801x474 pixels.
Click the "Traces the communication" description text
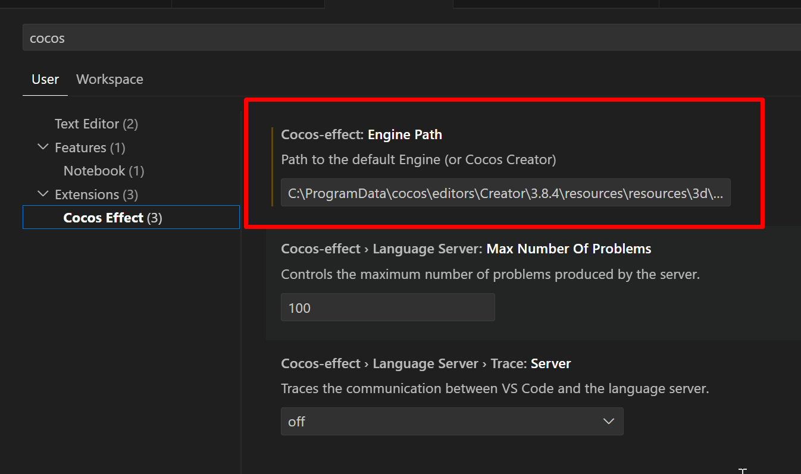click(495, 389)
